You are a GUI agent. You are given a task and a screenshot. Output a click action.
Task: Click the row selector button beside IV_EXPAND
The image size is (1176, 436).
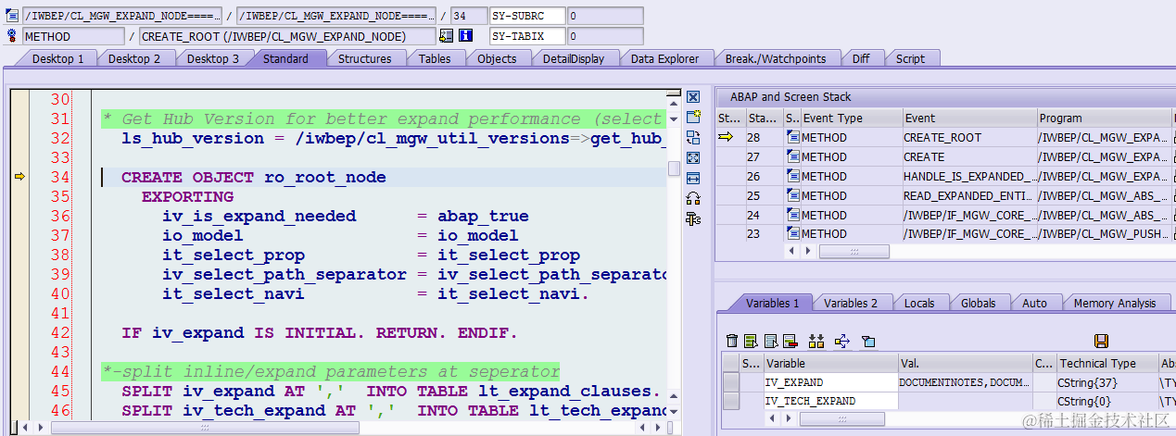(x=731, y=381)
